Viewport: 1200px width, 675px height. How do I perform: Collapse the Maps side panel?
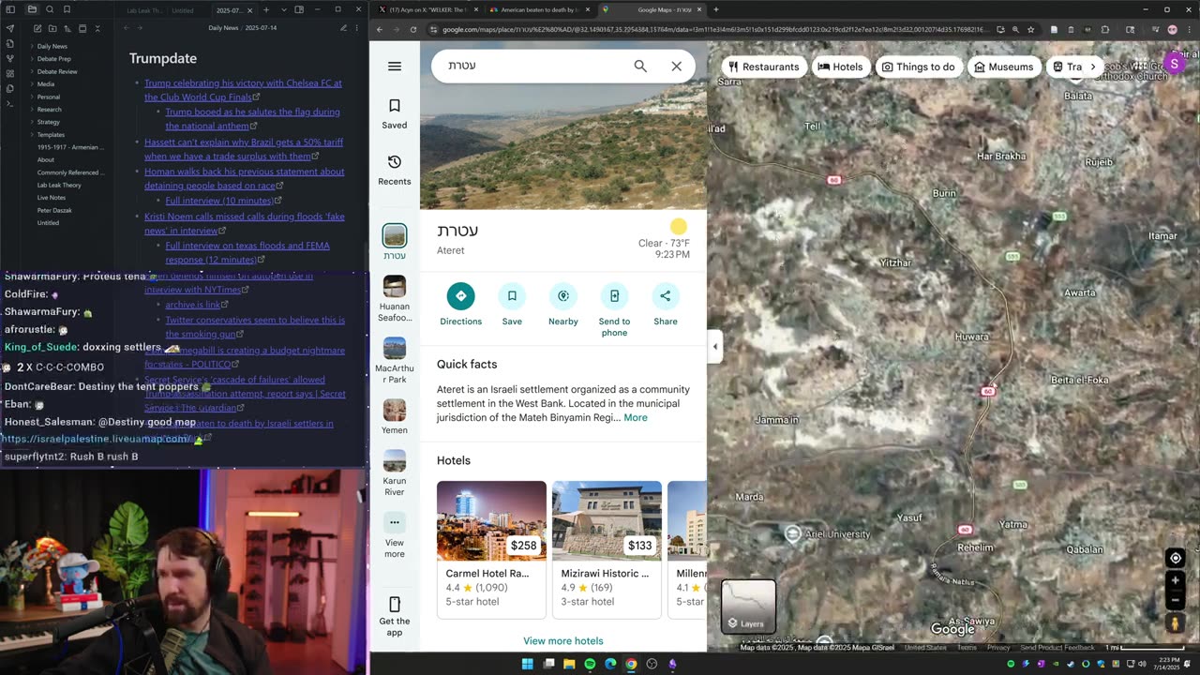[x=714, y=347]
